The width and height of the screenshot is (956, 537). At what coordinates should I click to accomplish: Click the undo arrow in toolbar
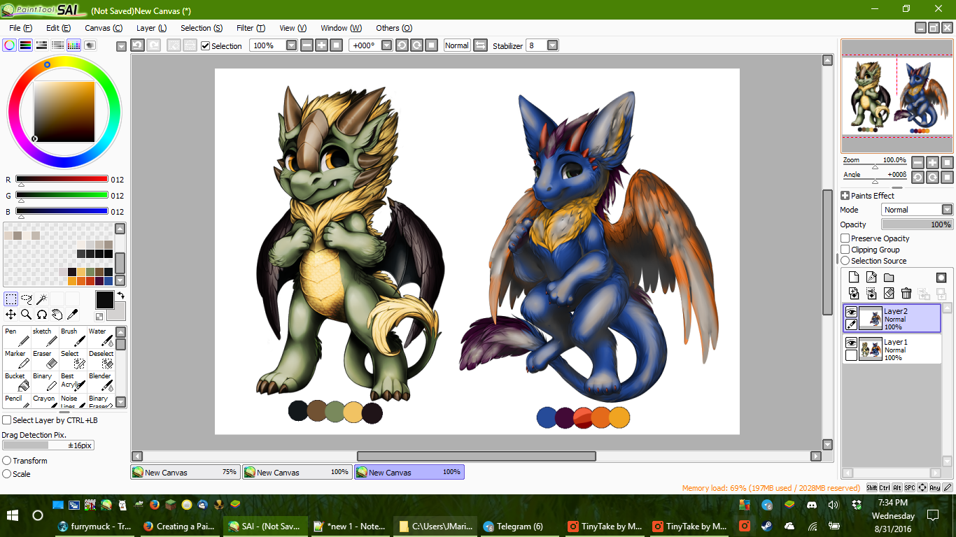137,45
